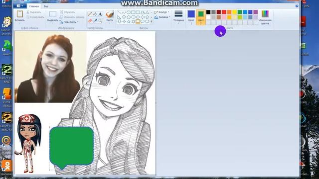The height and width of the screenshot is (179, 319).
Task: Choose the straight line shape
Action: (120, 12)
